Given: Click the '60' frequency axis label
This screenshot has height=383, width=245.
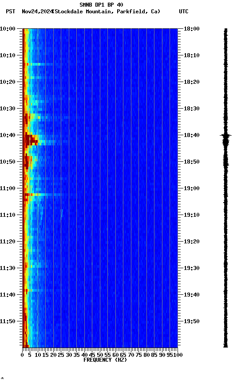Looking at the screenshot, I should click(115, 356).
